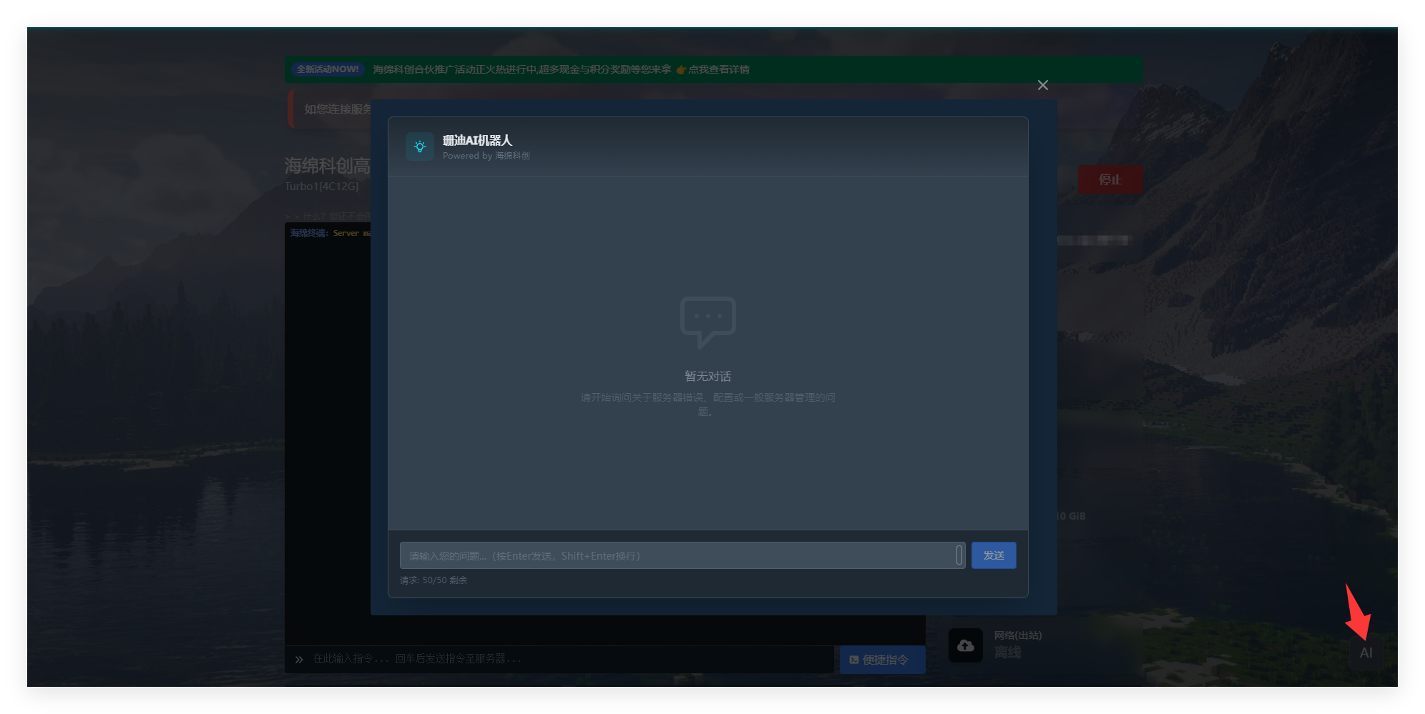
Task: Click the 暂无对话 empty state text
Action: 707,376
